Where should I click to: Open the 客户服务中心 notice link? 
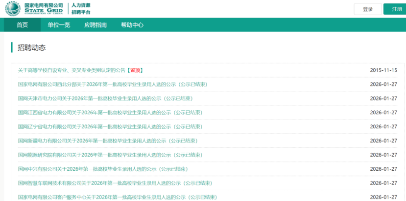(118, 197)
